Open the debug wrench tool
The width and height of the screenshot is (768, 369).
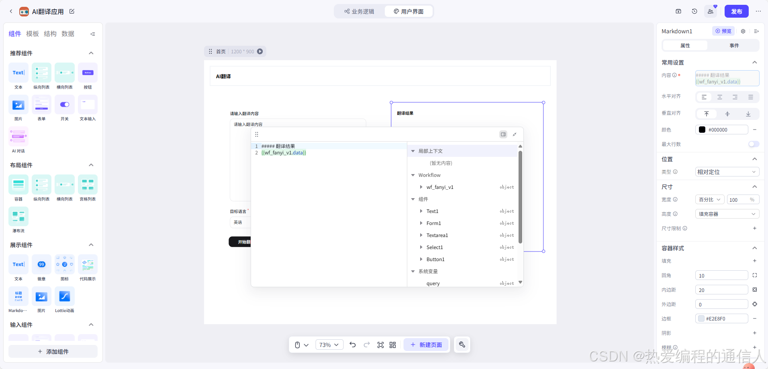[x=462, y=345]
